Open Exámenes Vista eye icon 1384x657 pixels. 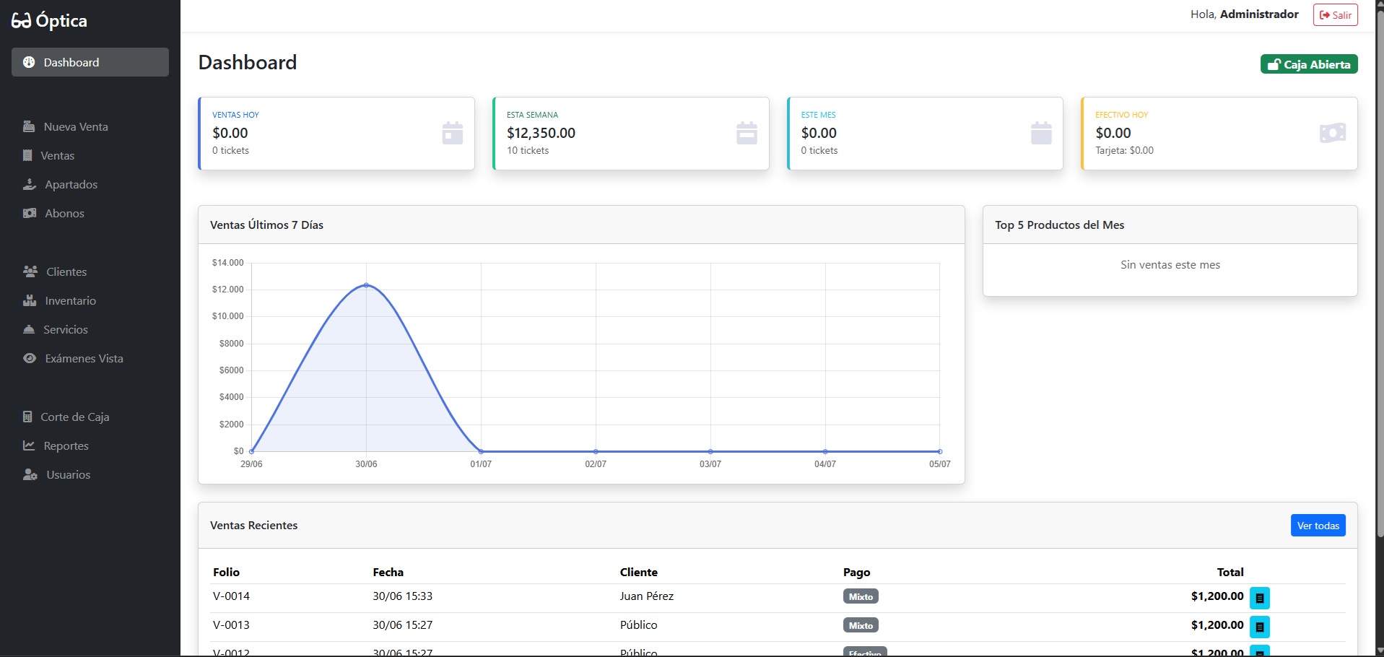click(x=30, y=358)
